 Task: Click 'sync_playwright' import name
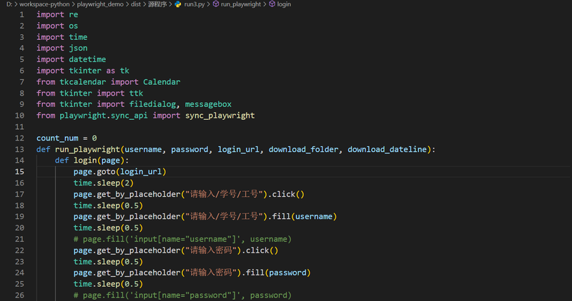pos(220,116)
